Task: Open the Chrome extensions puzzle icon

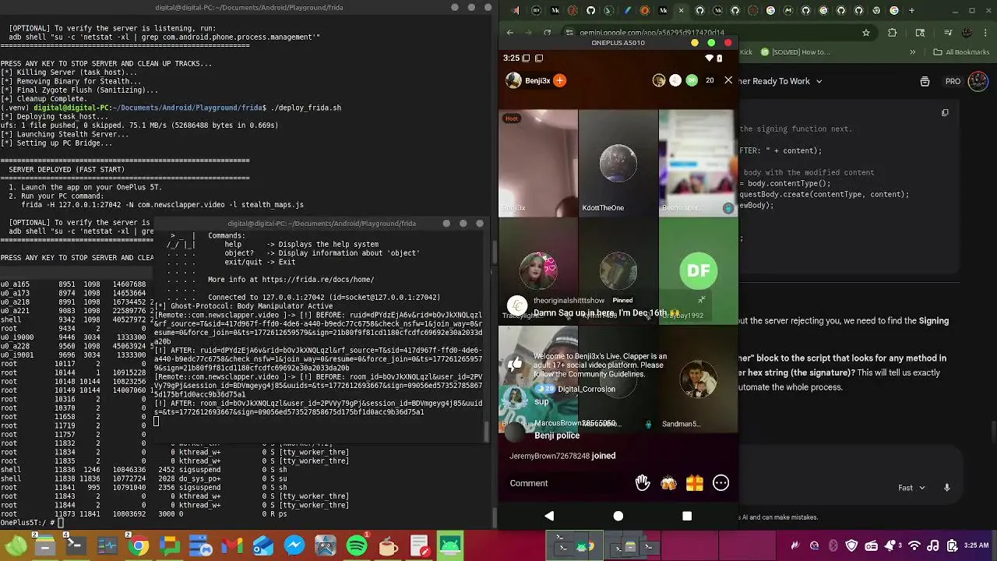Action: pos(893,33)
